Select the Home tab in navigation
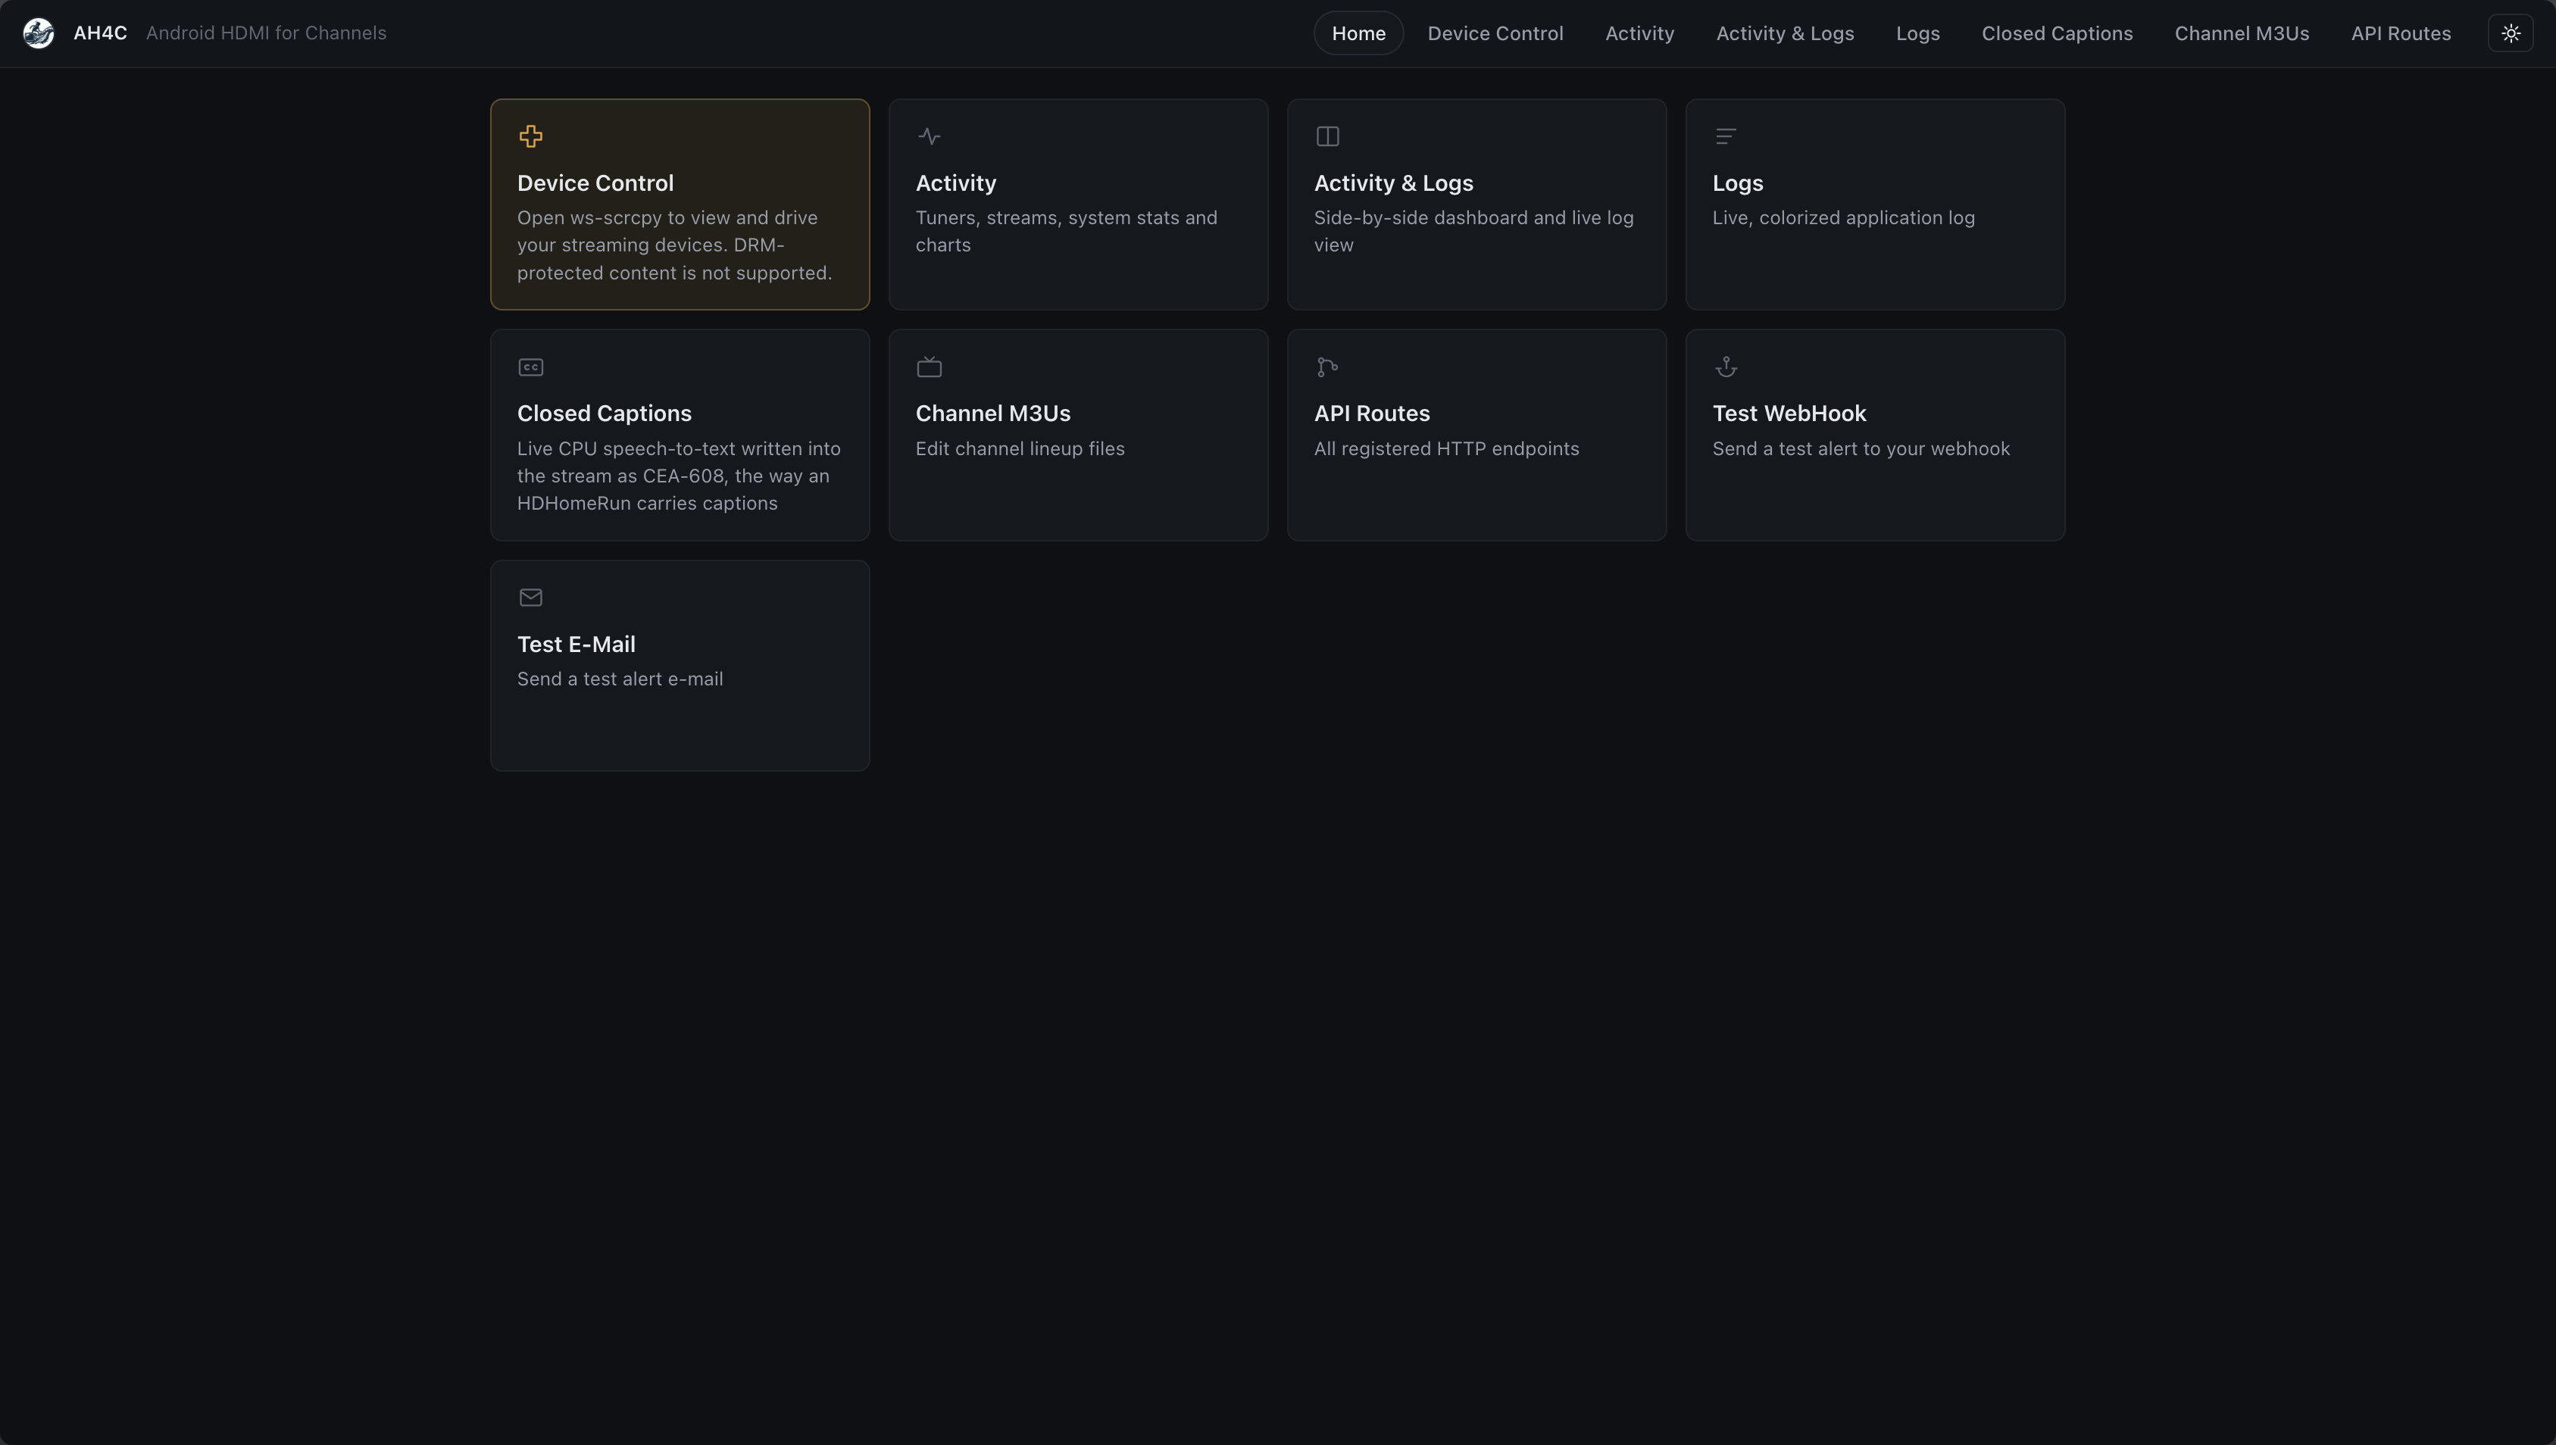 point(1358,33)
